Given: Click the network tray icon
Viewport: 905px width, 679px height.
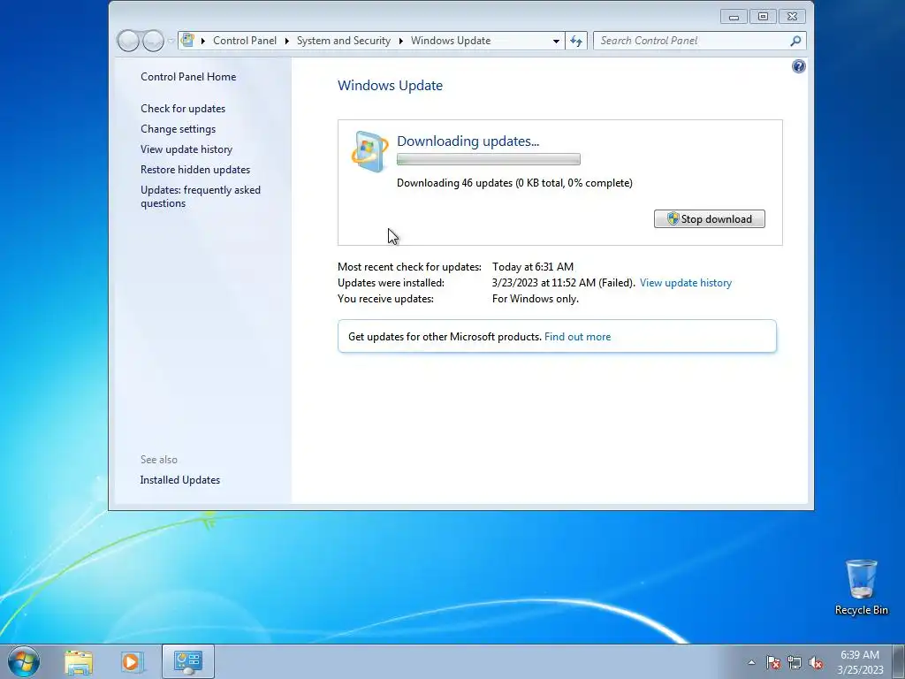Looking at the screenshot, I should point(795,662).
